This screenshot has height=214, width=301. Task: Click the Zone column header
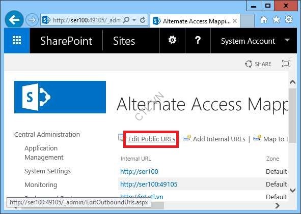[x=272, y=159]
